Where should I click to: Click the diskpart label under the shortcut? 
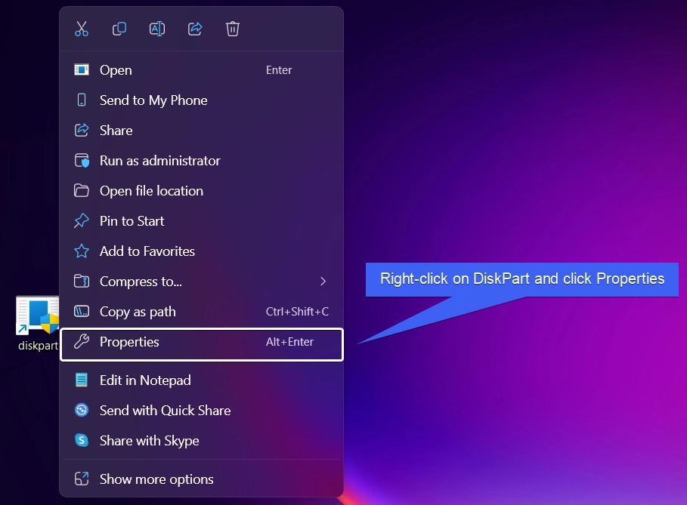[38, 346]
